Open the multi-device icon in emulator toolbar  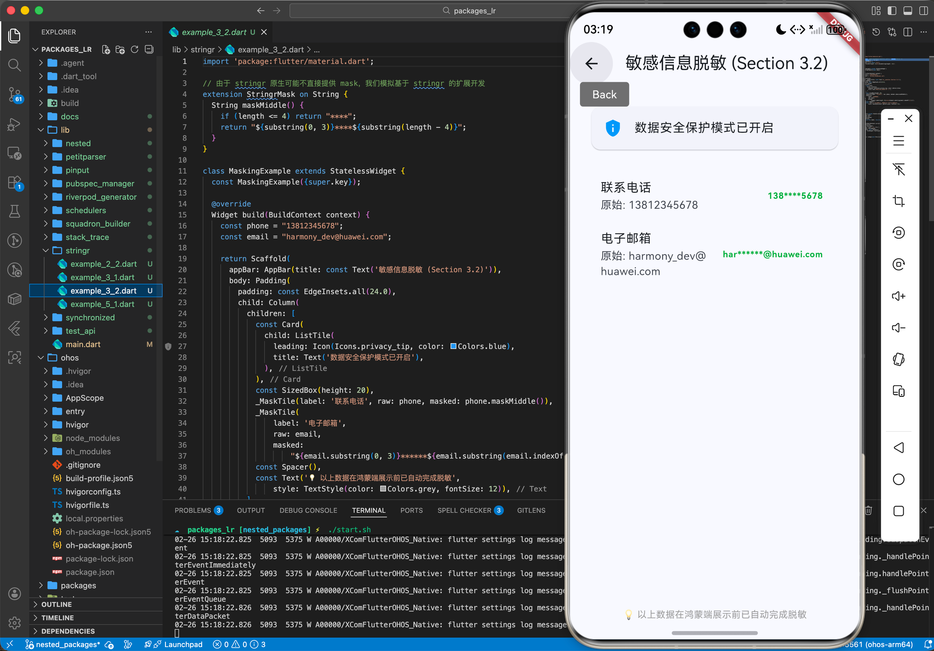[898, 391]
